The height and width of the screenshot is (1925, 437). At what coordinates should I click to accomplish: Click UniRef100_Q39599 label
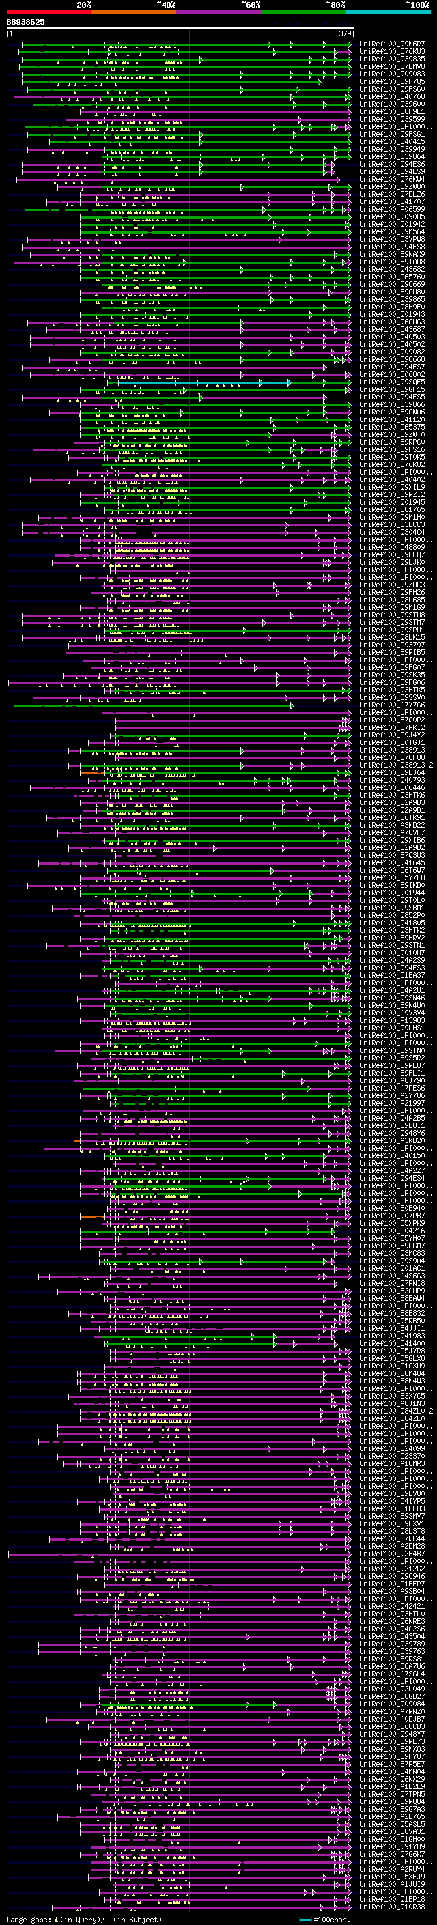(392, 119)
